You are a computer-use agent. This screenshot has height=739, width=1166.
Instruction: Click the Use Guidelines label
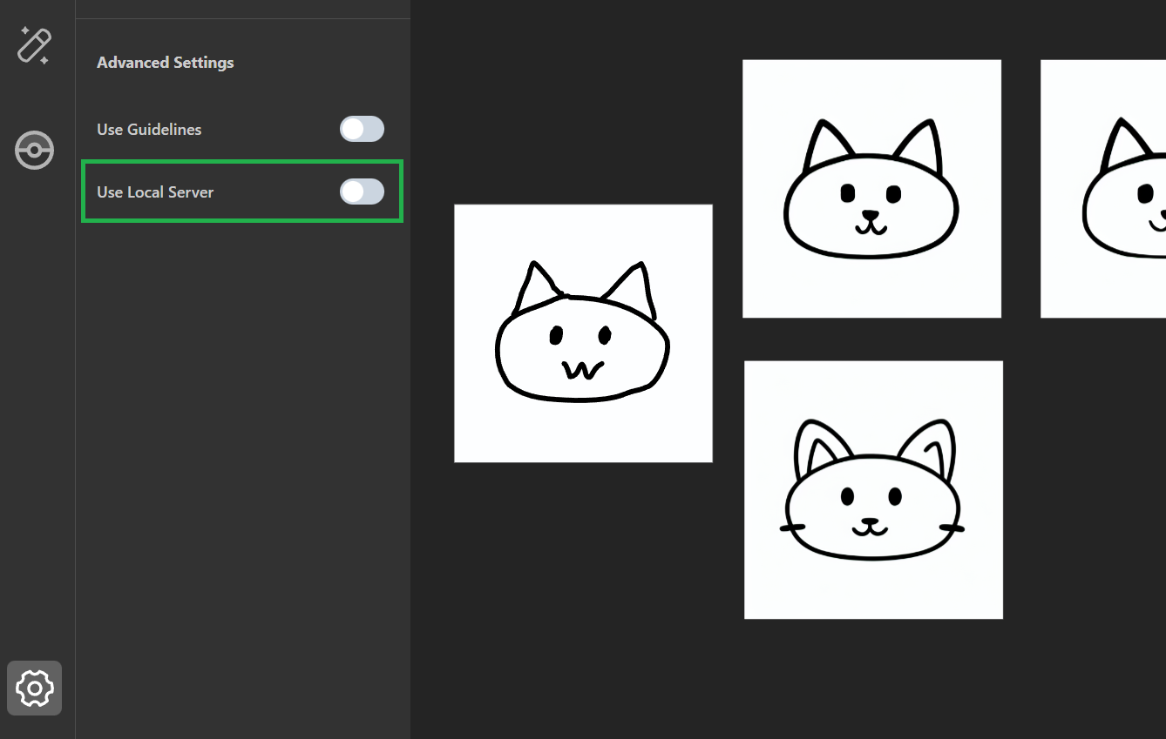point(149,129)
